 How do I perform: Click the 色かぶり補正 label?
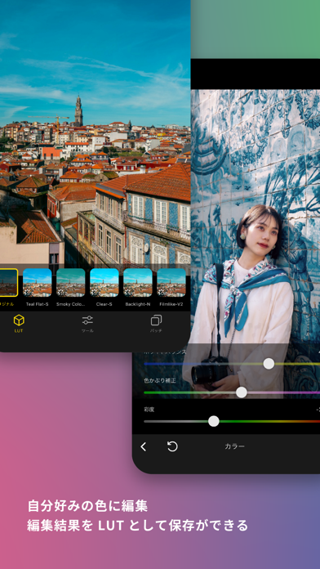pyautogui.click(x=160, y=380)
